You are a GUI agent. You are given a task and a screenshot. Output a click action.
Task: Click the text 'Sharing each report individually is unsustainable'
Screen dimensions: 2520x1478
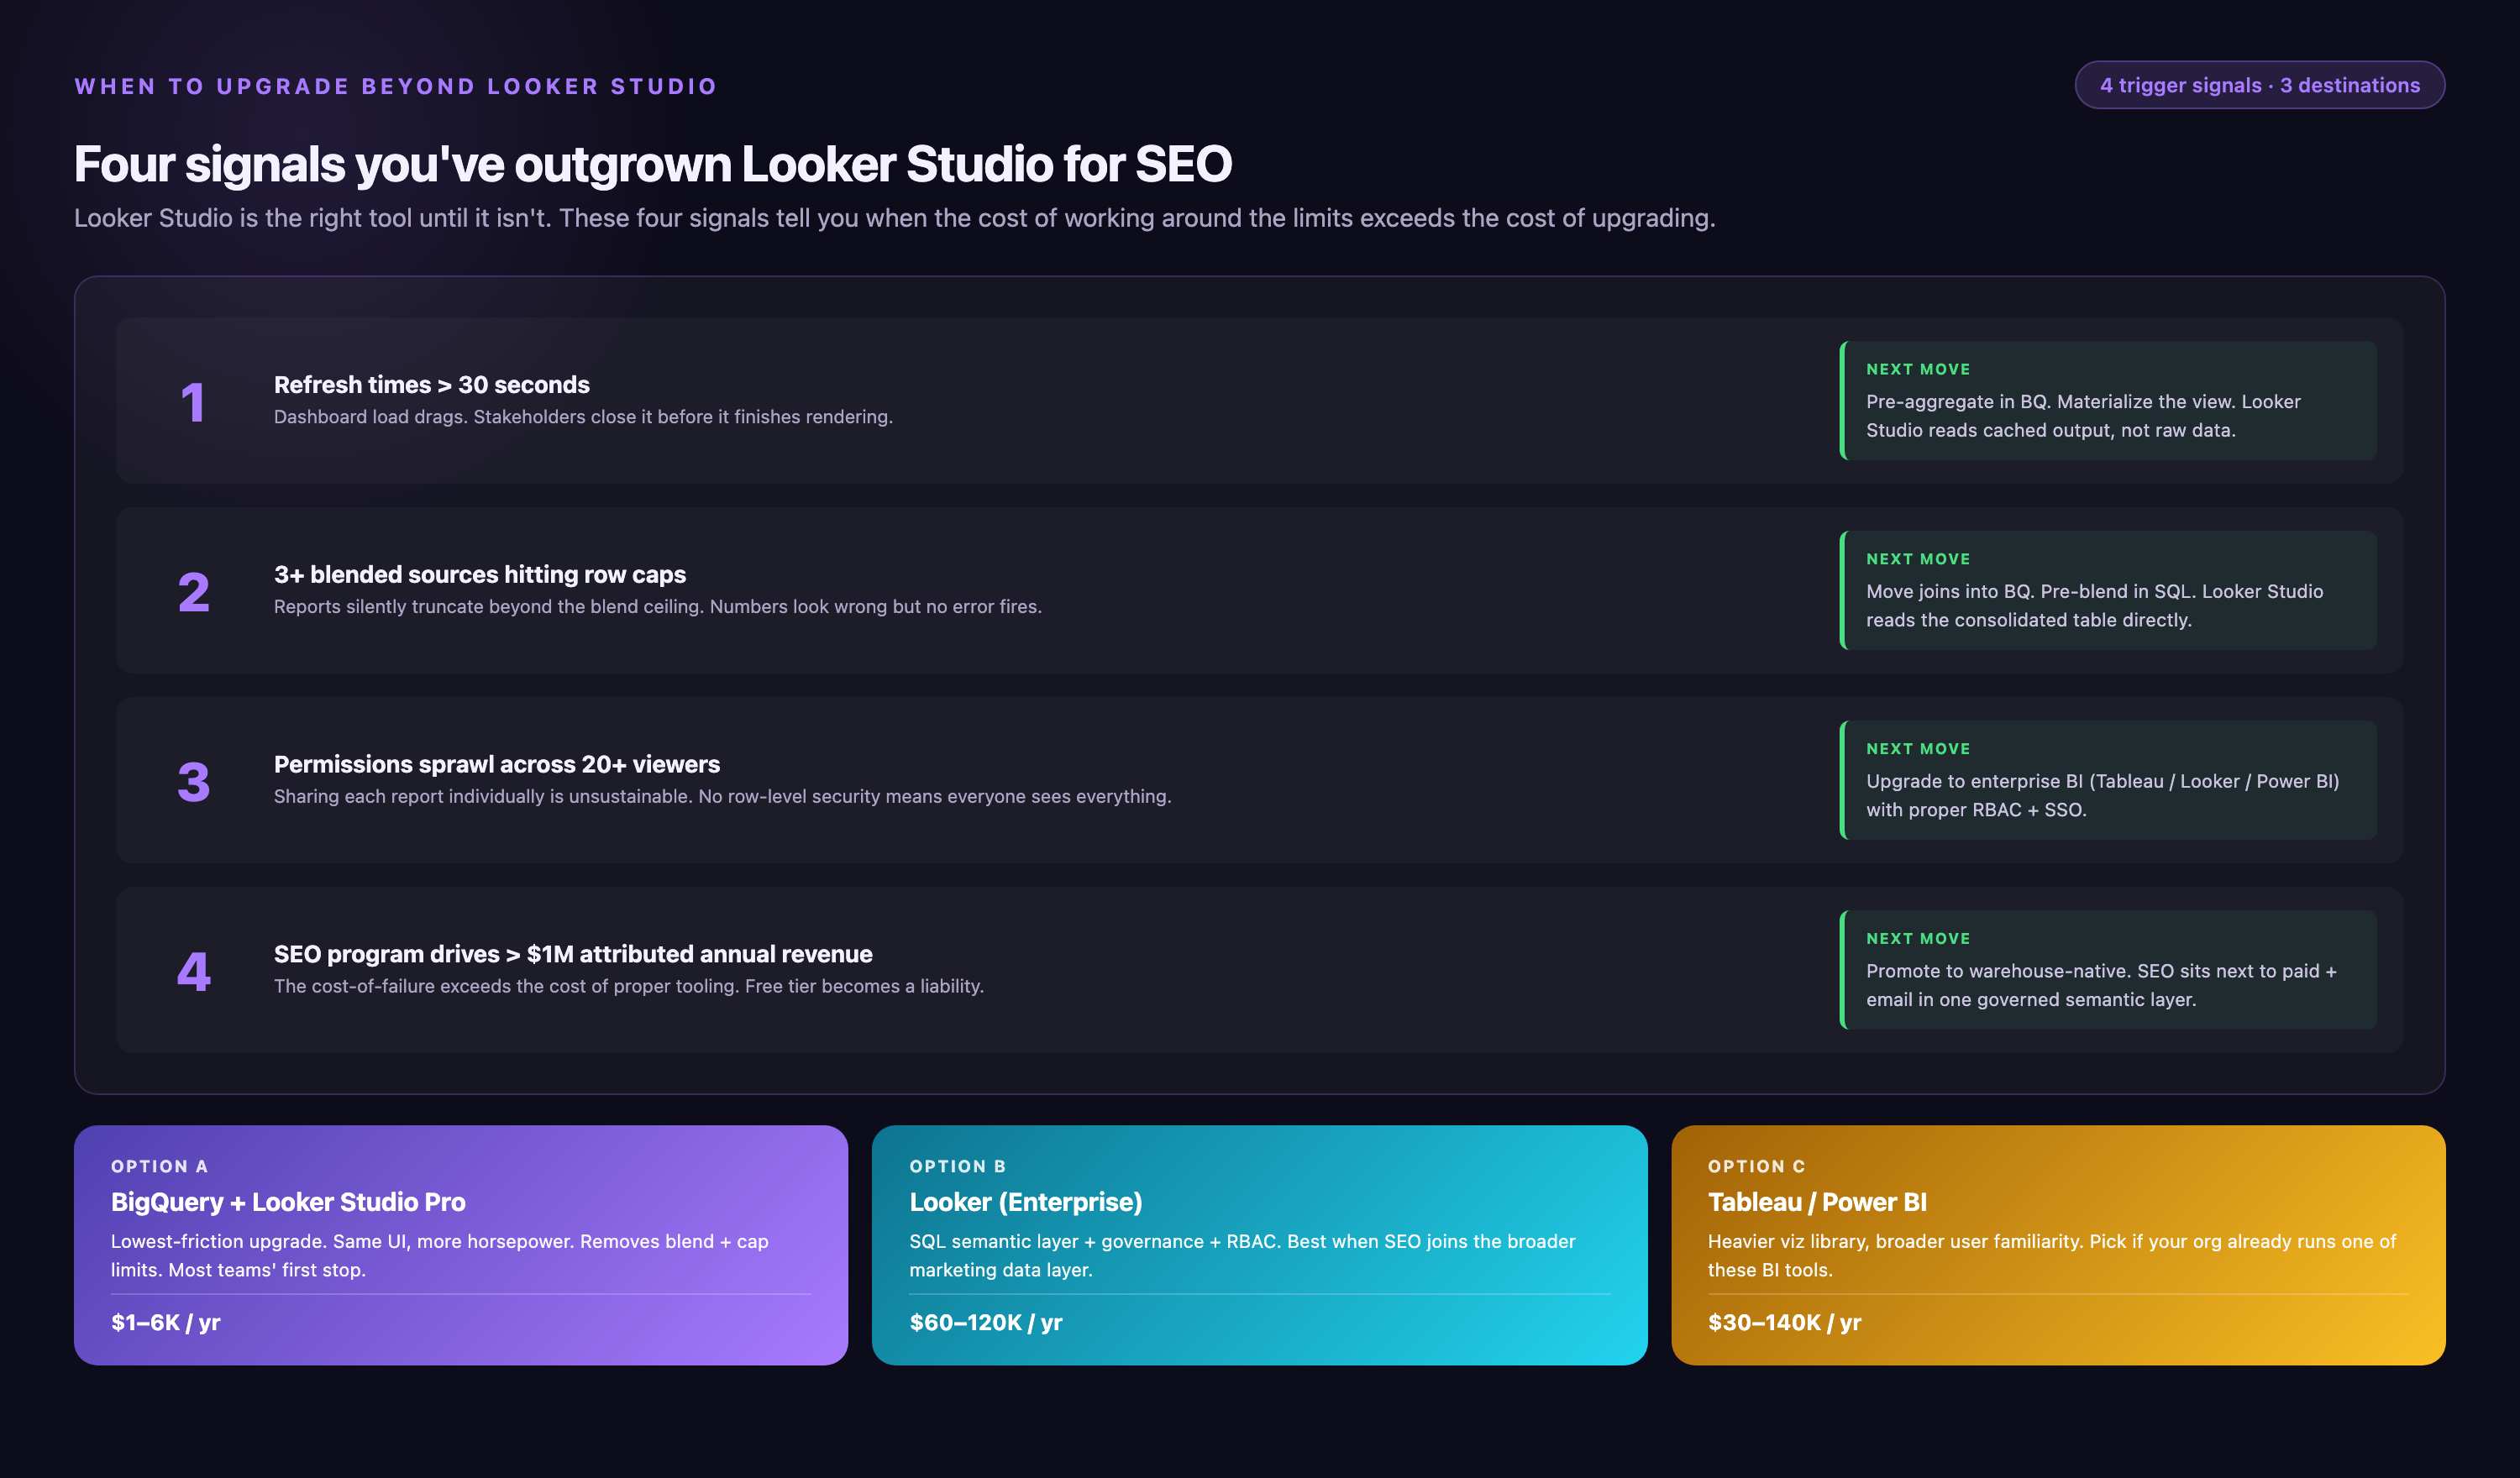click(722, 797)
